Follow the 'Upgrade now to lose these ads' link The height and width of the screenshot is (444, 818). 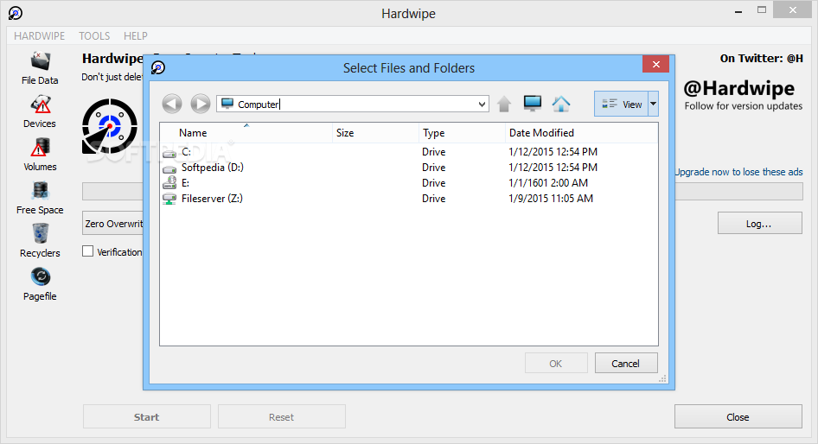click(738, 172)
